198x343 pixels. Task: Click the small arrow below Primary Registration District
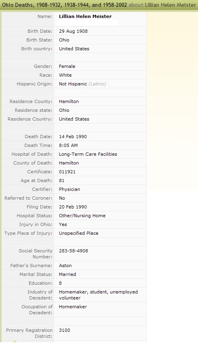[x=15, y=341]
